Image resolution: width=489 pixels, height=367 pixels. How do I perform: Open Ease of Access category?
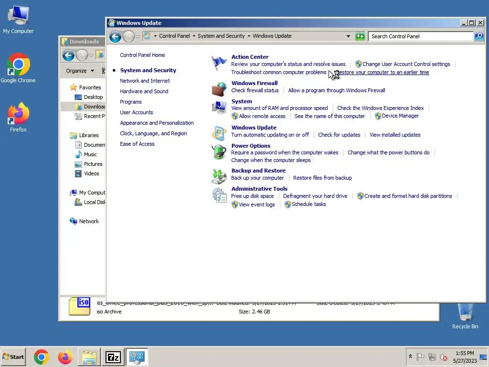click(137, 144)
